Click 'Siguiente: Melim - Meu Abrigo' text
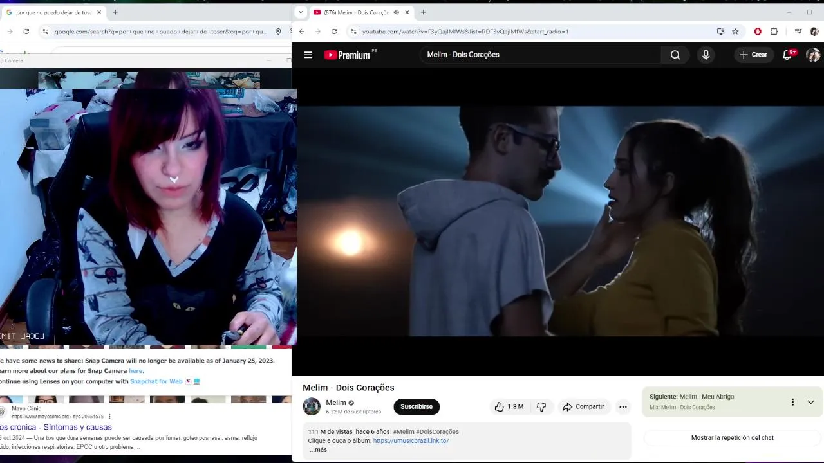The width and height of the screenshot is (824, 463). point(691,397)
